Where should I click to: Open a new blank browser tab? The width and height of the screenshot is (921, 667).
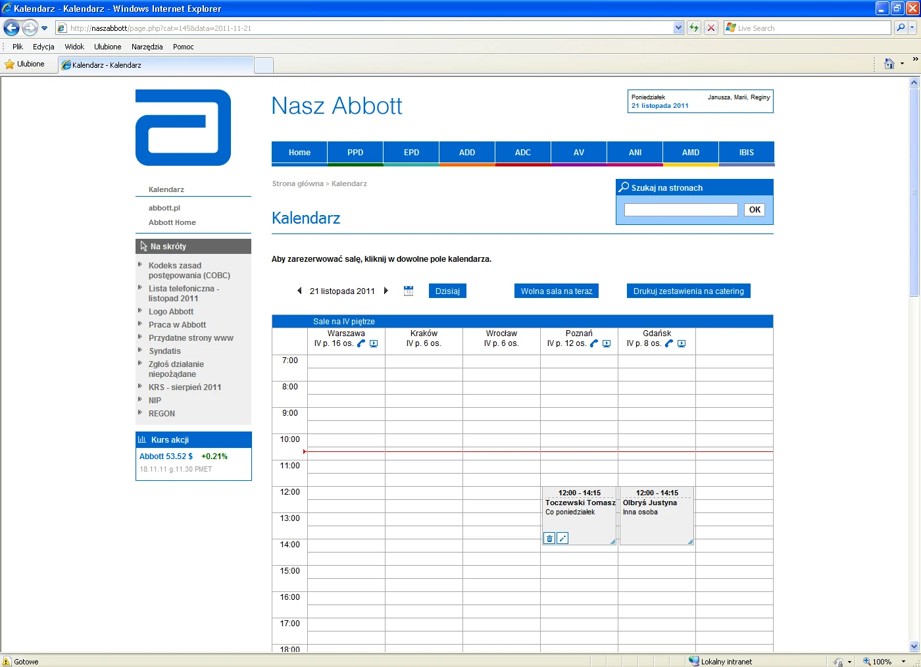(264, 65)
